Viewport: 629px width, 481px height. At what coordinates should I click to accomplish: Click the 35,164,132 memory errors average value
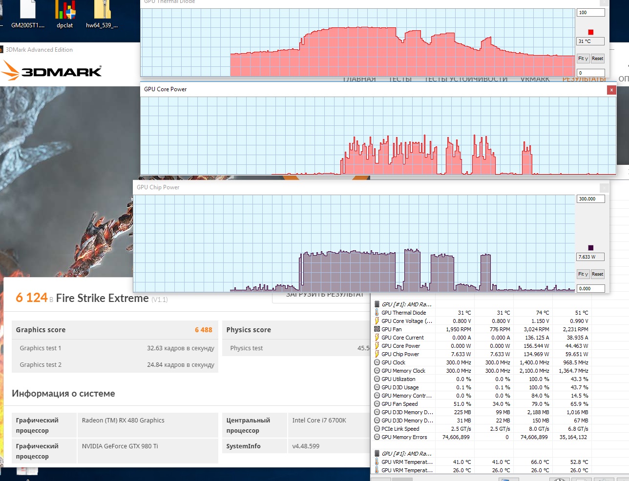point(574,437)
